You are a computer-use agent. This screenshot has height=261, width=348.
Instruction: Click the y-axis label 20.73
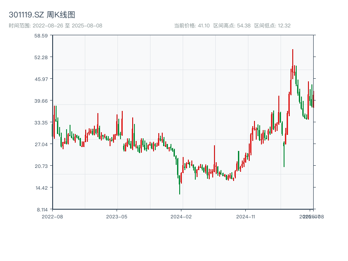pyautogui.click(x=41, y=166)
